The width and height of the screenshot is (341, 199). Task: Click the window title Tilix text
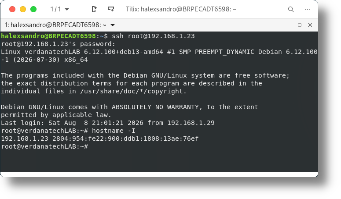coord(181,9)
